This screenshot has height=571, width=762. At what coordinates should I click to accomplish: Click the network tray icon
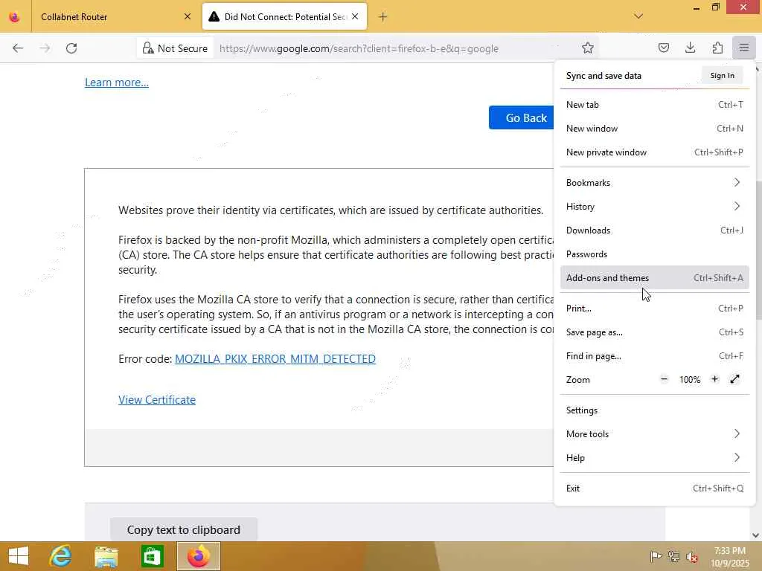pyautogui.click(x=673, y=556)
